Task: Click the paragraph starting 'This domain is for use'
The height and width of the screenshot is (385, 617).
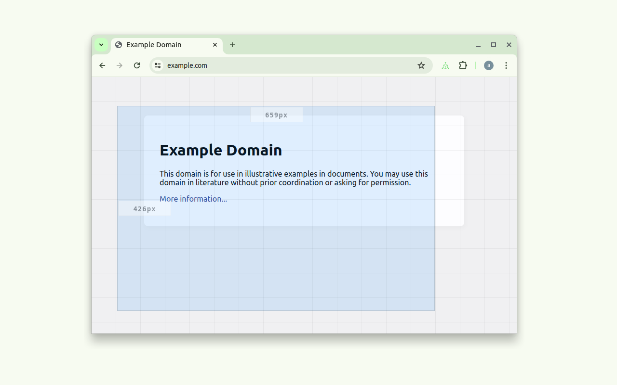Action: (294, 178)
